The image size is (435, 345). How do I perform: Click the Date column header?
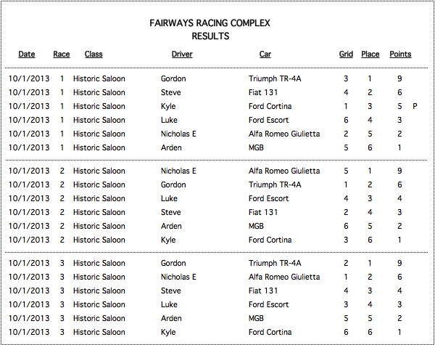tap(27, 54)
